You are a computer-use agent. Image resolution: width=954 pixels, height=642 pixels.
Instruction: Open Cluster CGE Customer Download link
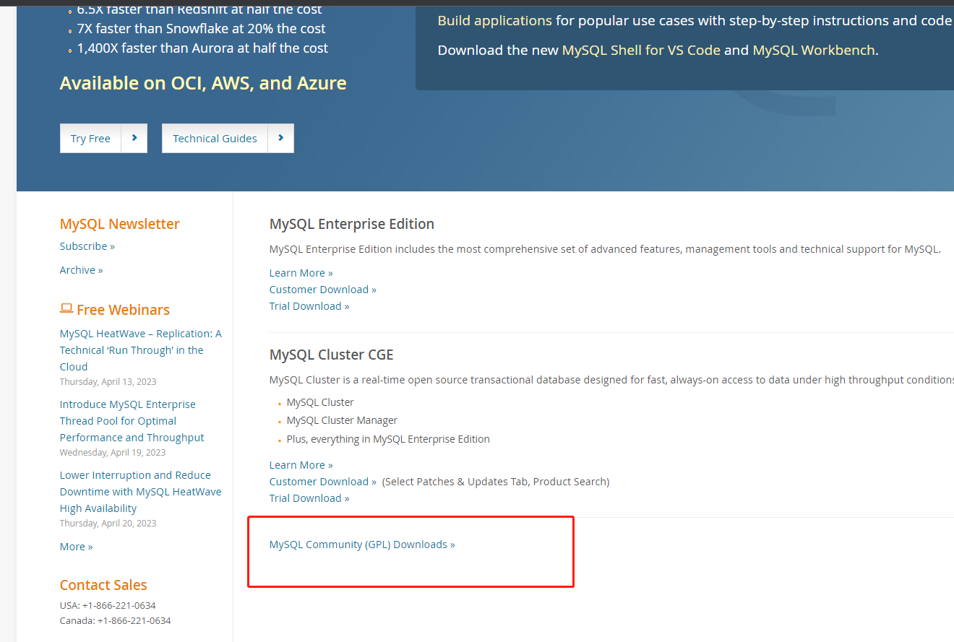323,482
